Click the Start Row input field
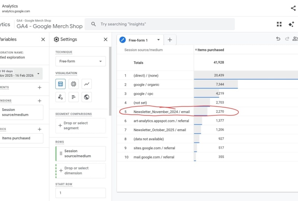 tap(80, 193)
